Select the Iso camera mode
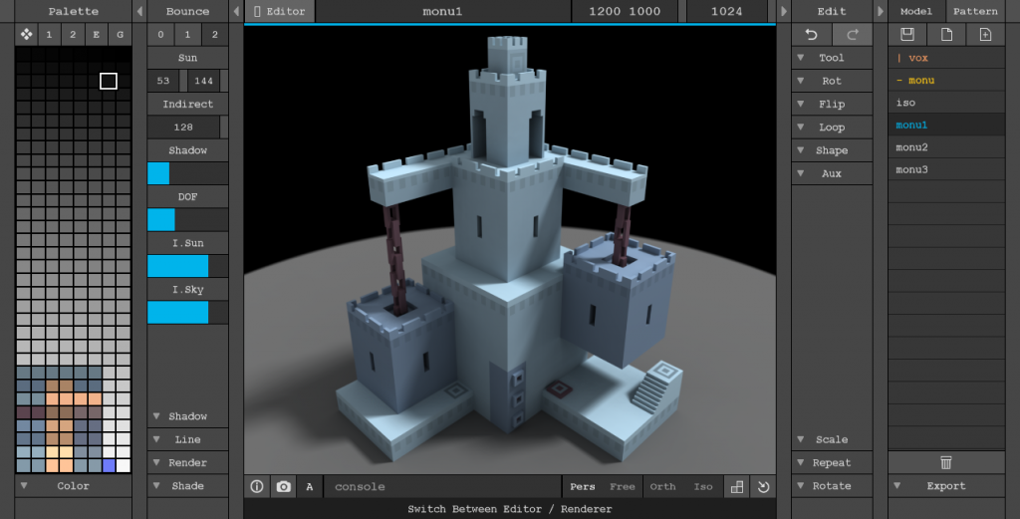The image size is (1020, 519). point(703,486)
